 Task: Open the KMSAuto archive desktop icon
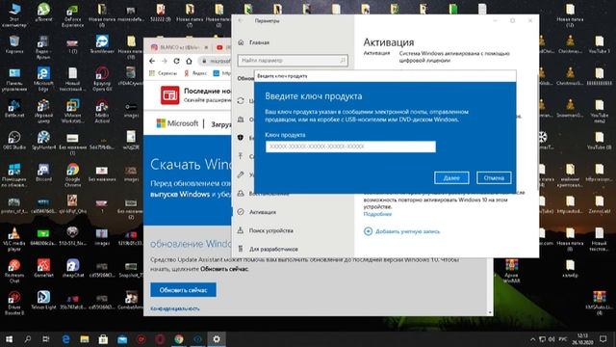(x=599, y=303)
